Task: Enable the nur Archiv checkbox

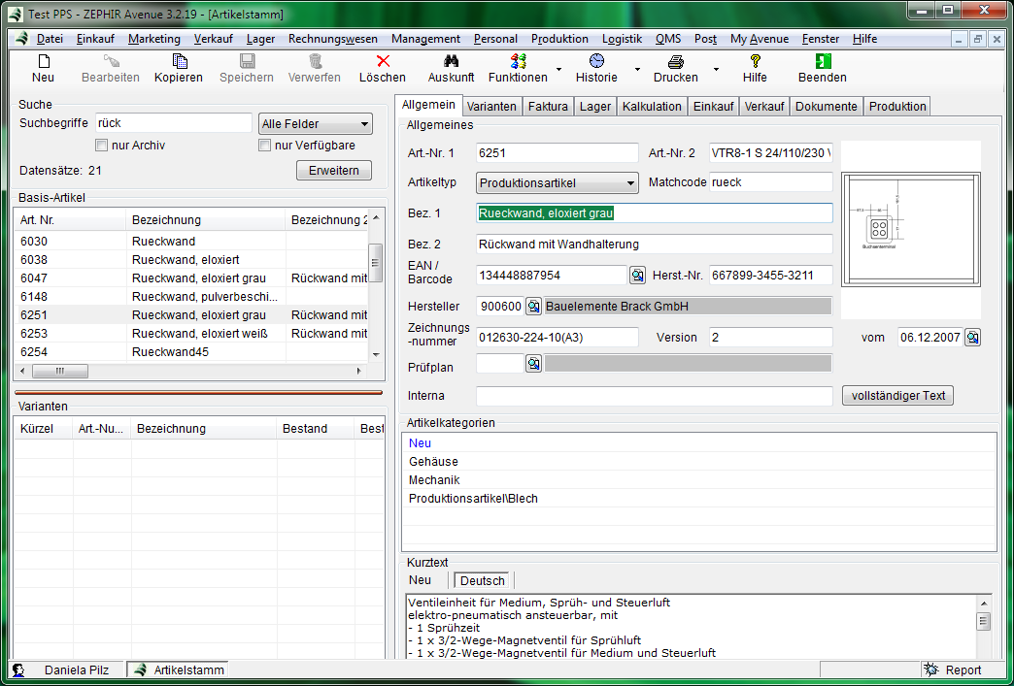Action: (101, 146)
